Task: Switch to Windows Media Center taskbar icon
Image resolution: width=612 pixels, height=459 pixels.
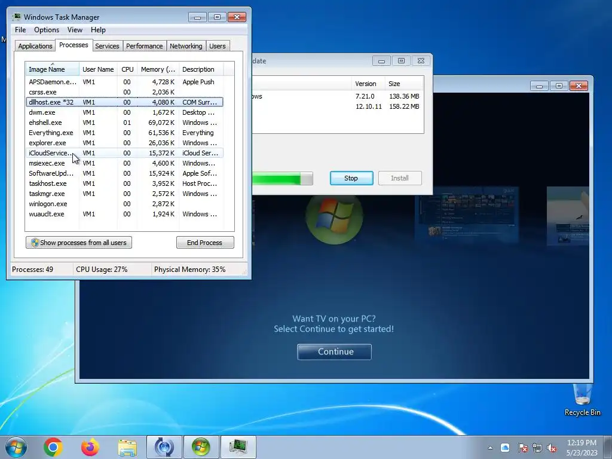Action: click(201, 447)
